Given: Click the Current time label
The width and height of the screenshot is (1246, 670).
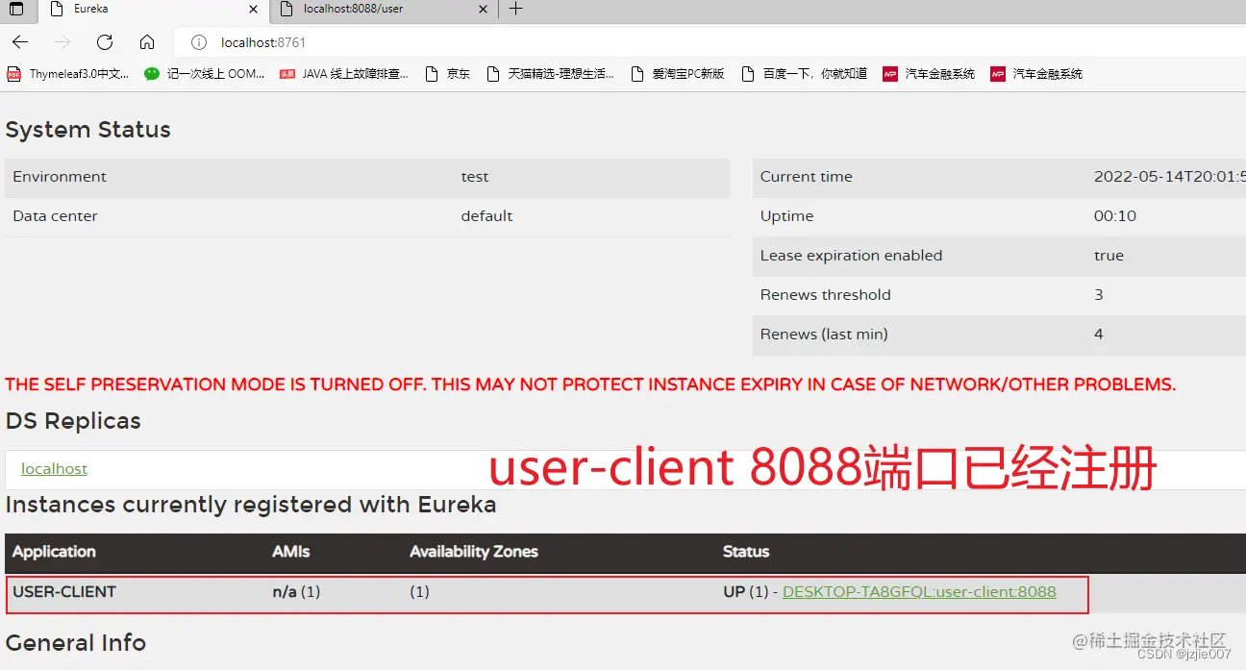Looking at the screenshot, I should pyautogui.click(x=807, y=177).
